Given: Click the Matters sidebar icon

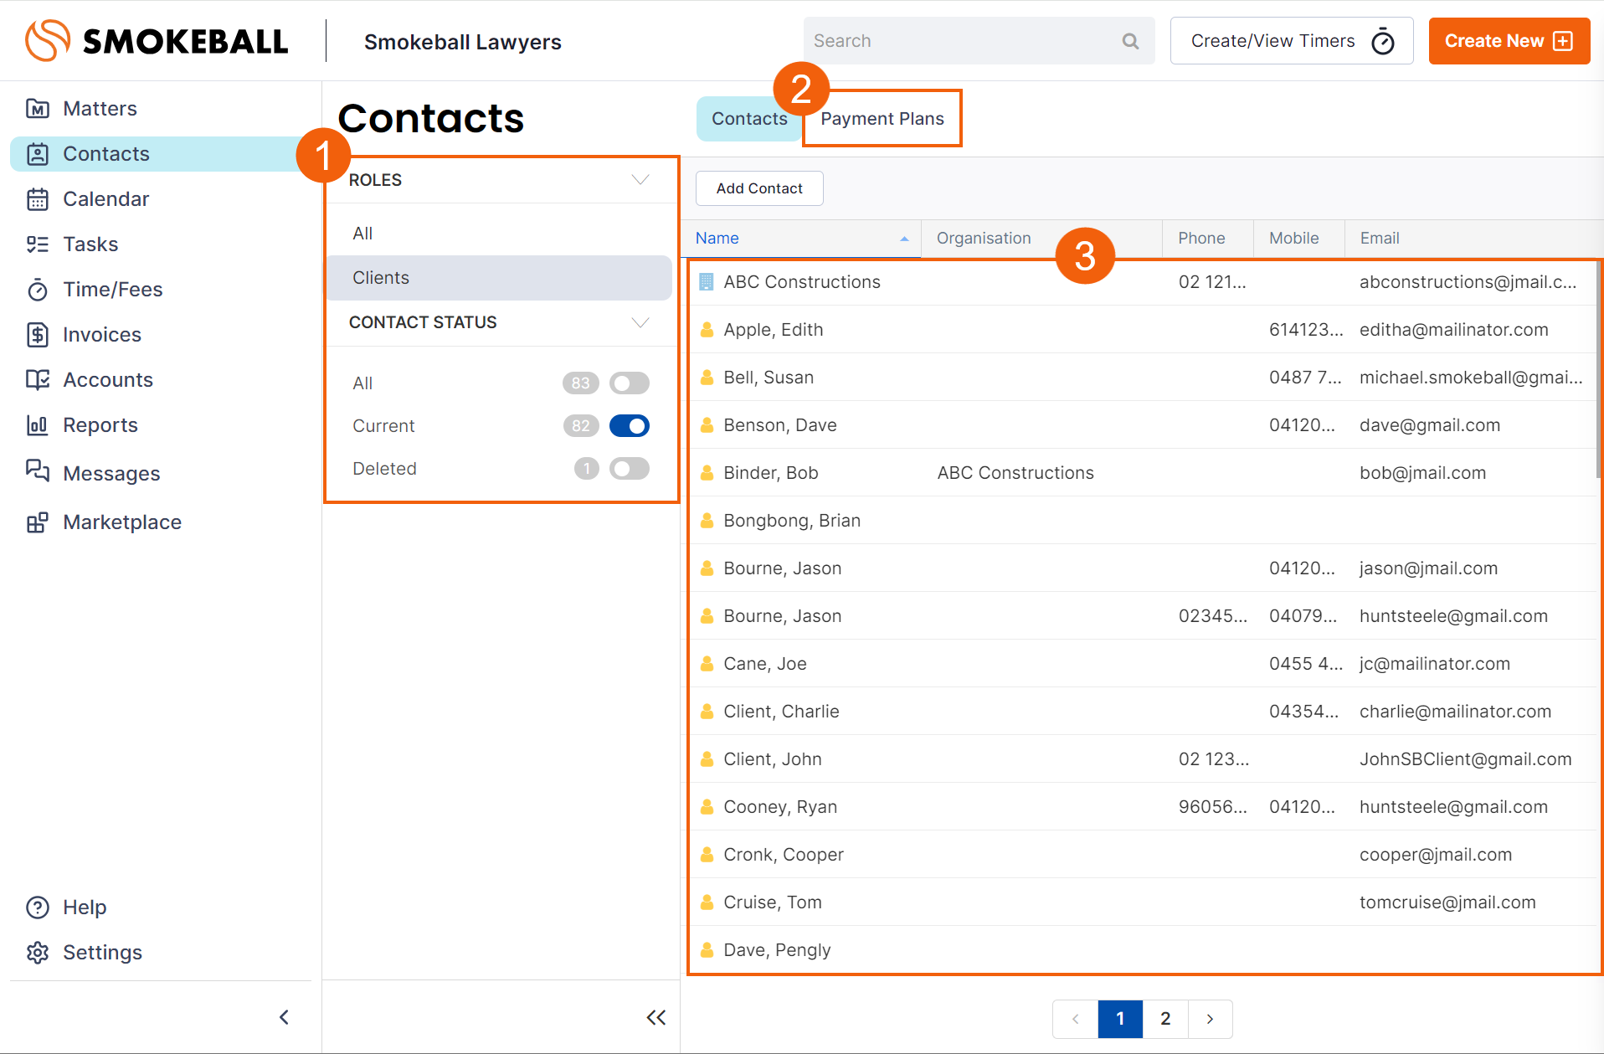Looking at the screenshot, I should coord(38,109).
